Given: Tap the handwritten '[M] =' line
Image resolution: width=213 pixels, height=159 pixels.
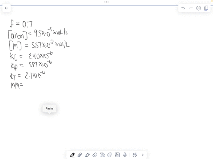Looking at the screenshot, I should point(39,45).
